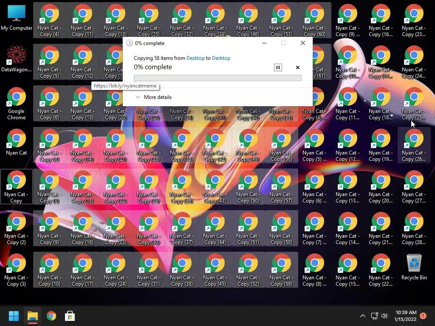
Task: Select the original Nyan Cat shortcut
Action: tap(17, 142)
